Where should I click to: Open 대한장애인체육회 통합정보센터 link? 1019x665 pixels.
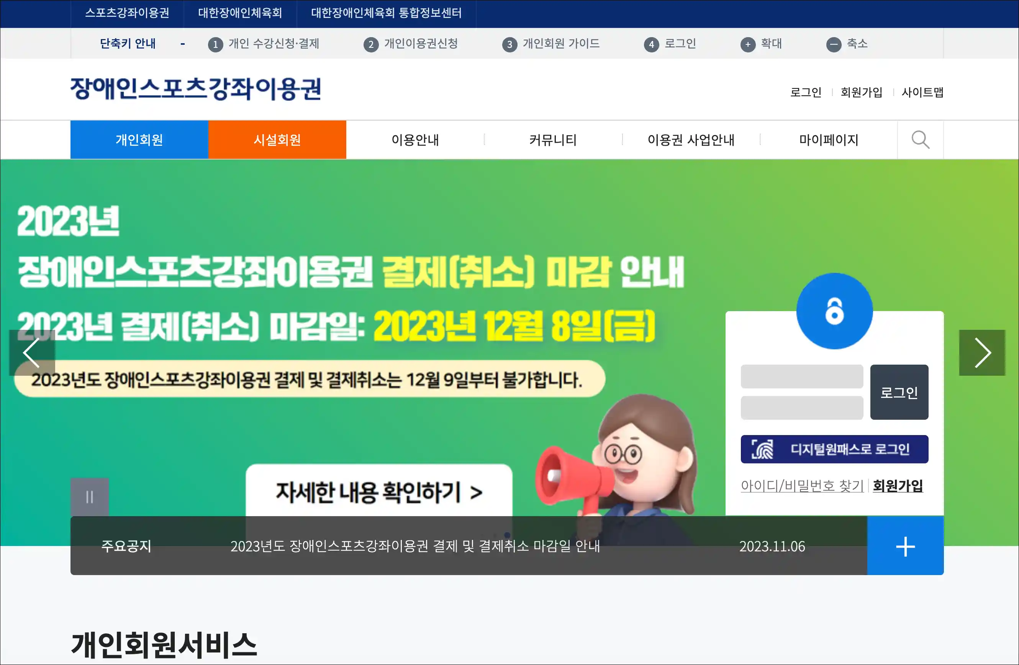[386, 13]
